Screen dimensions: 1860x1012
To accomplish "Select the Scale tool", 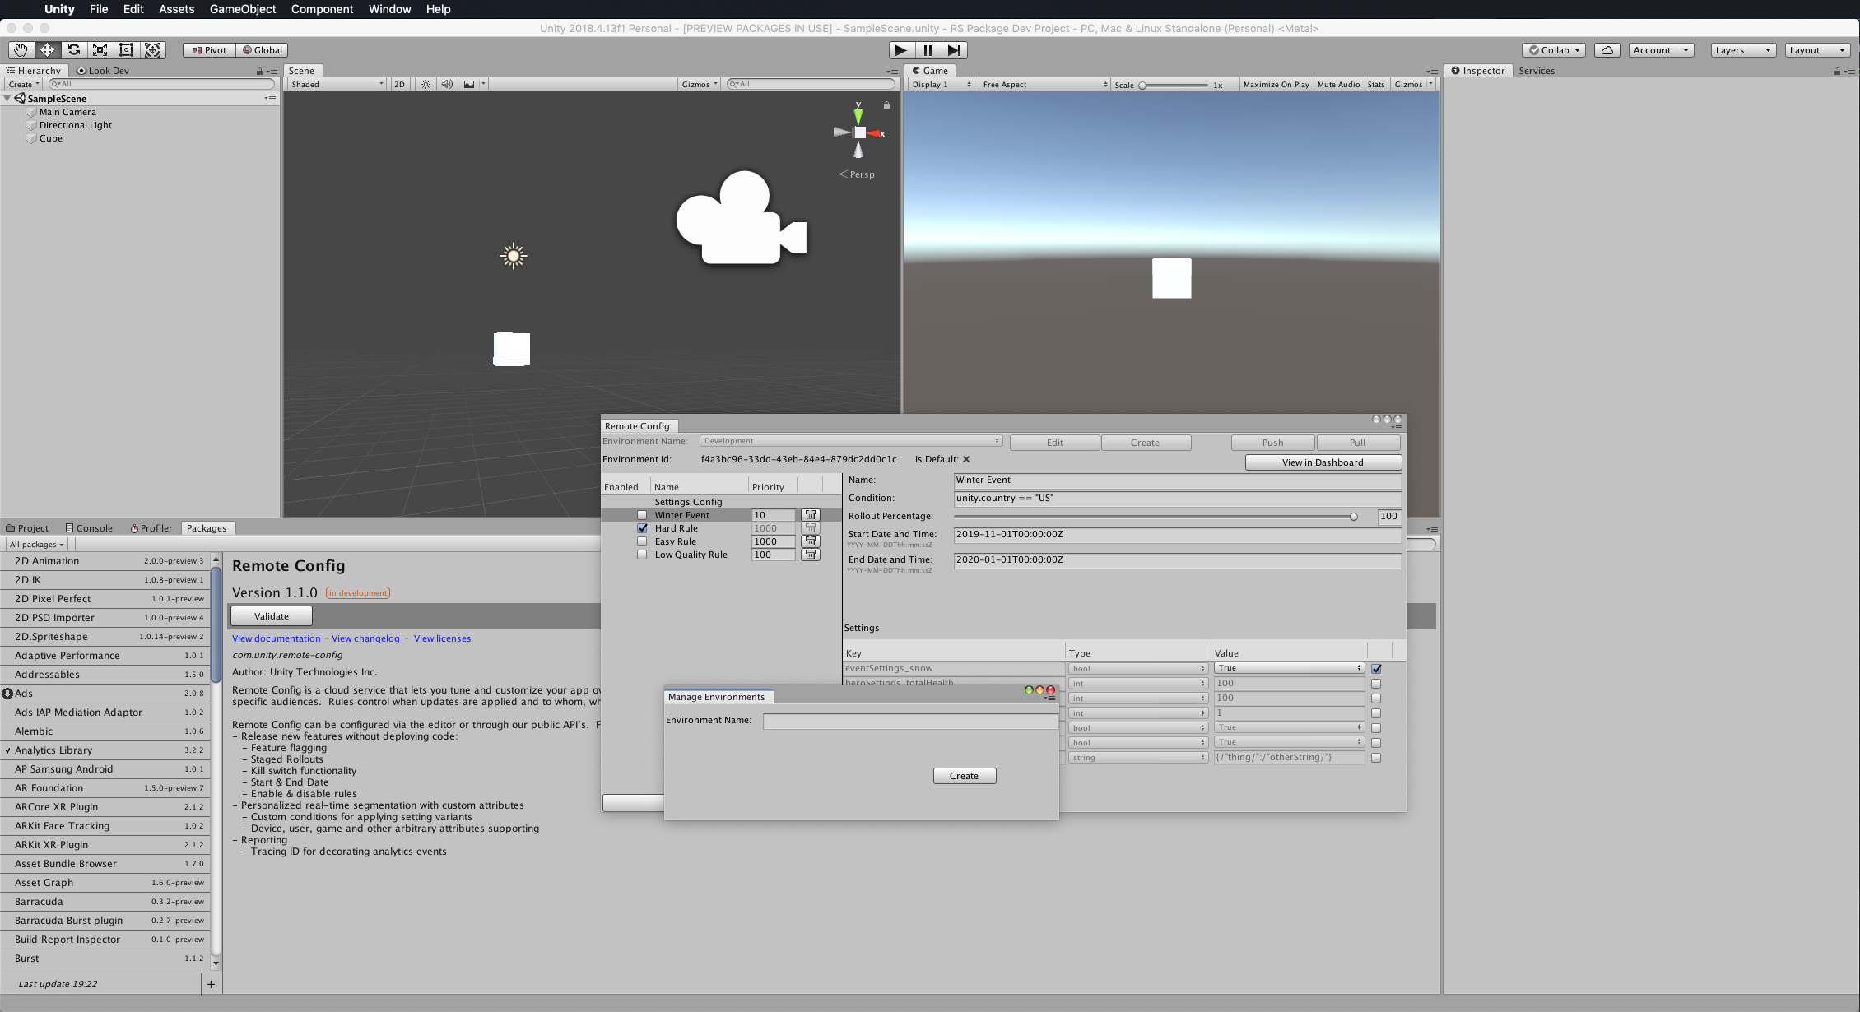I will [99, 49].
